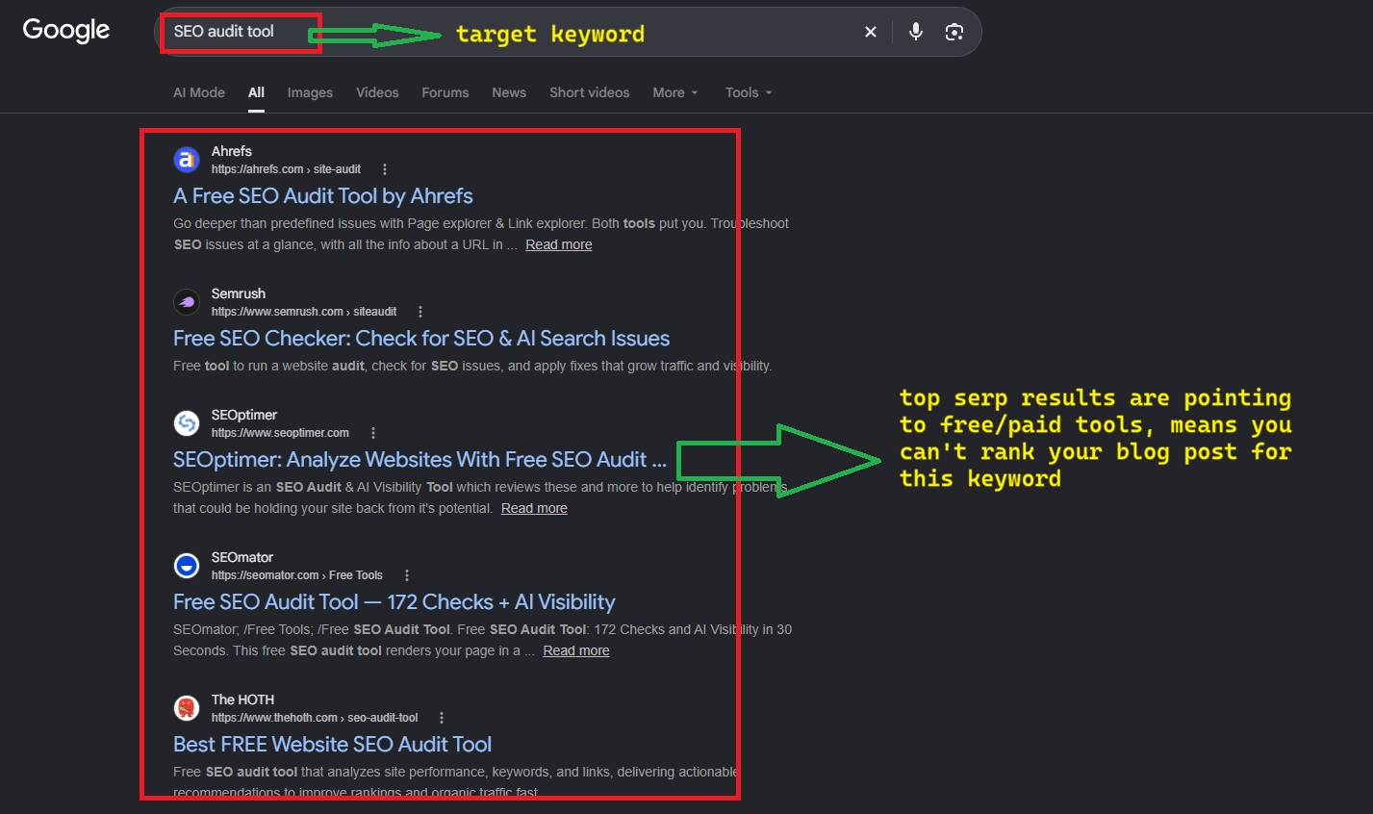Switch to Videos tab
The width and height of the screenshot is (1373, 814).
pyautogui.click(x=377, y=92)
